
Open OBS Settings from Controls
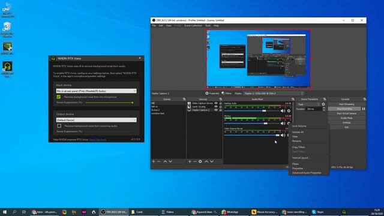pyautogui.click(x=346, y=122)
